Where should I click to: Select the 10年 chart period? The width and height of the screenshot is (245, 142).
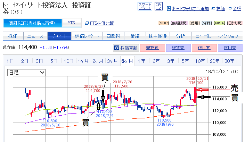click(200, 61)
